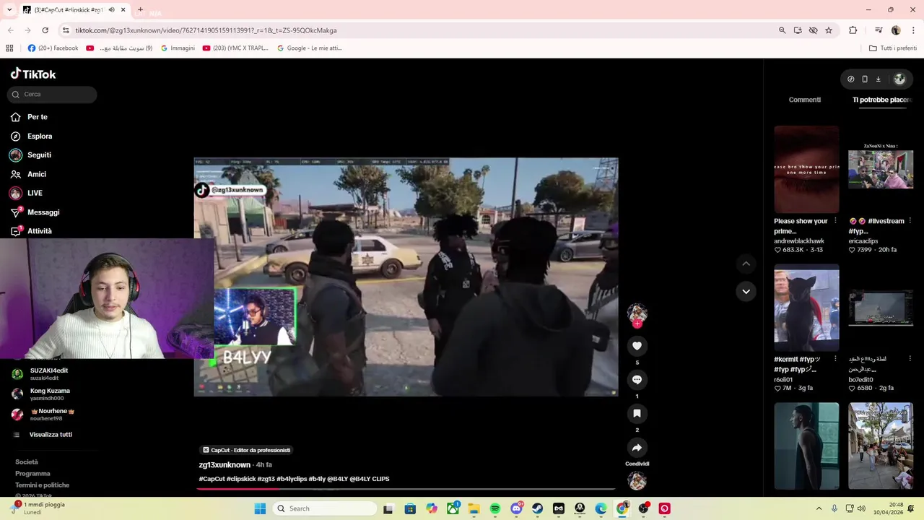
Task: Click crossed-eye tracking protection icon
Action: click(x=813, y=30)
